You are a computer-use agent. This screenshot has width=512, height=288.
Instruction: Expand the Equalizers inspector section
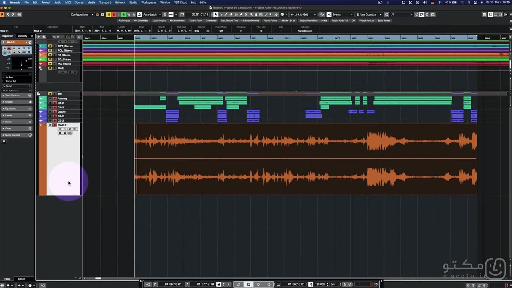(x=17, y=109)
